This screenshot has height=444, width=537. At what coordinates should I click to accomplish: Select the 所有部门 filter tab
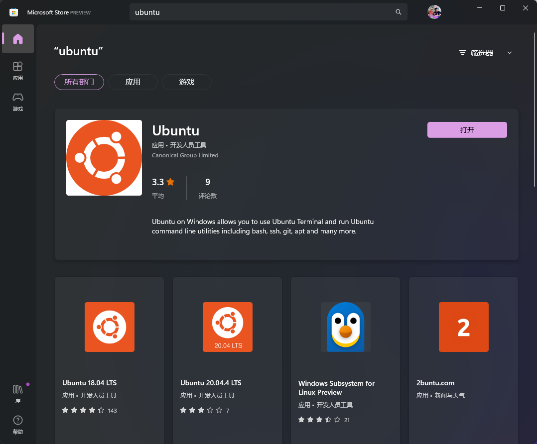click(79, 82)
